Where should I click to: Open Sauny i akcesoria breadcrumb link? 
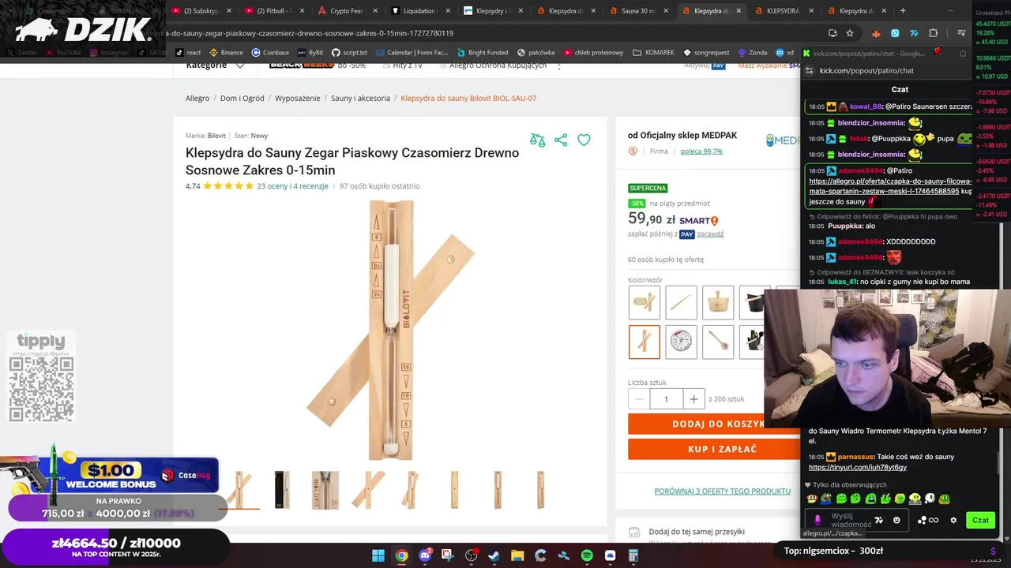click(x=360, y=98)
